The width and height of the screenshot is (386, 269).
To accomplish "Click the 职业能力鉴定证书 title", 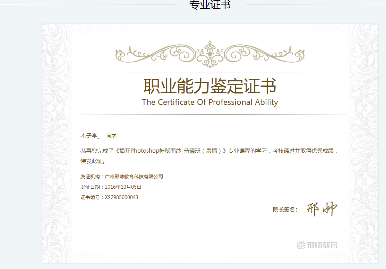I will tap(210, 86).
